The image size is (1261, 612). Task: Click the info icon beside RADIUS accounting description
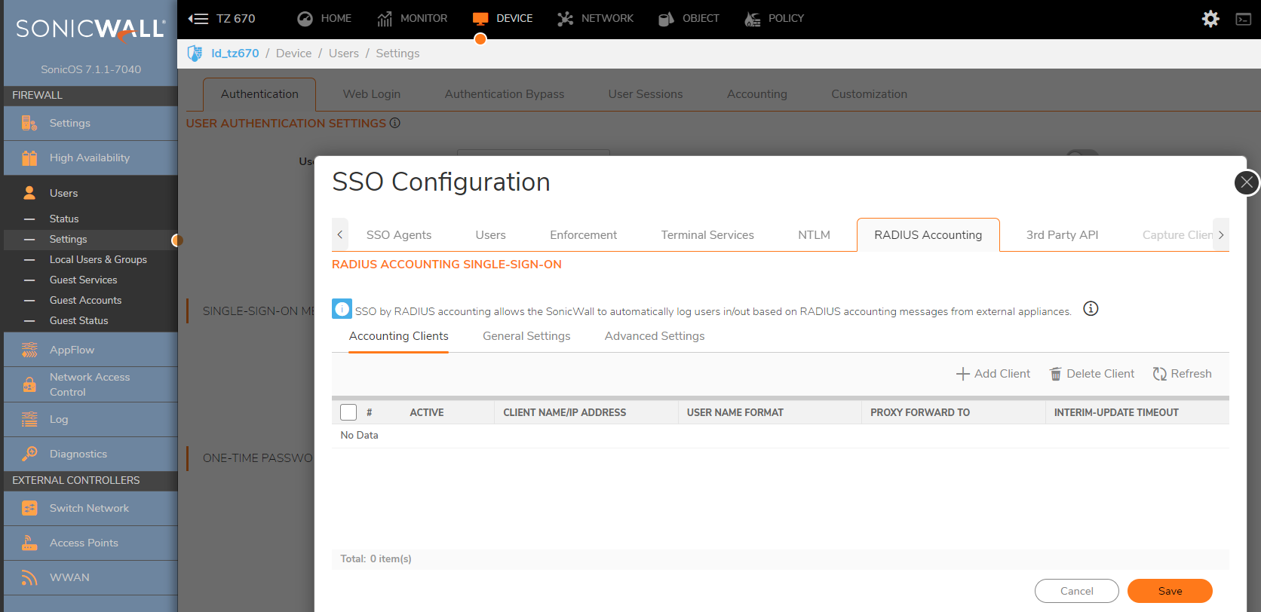pyautogui.click(x=1091, y=308)
